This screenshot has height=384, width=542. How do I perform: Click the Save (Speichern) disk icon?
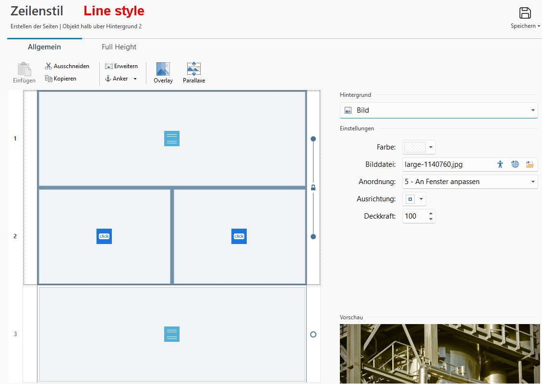click(x=525, y=13)
